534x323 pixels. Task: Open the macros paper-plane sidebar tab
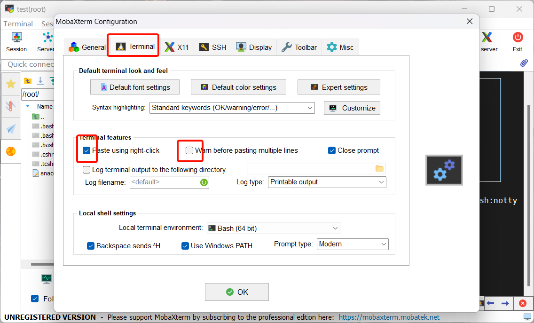(11, 129)
